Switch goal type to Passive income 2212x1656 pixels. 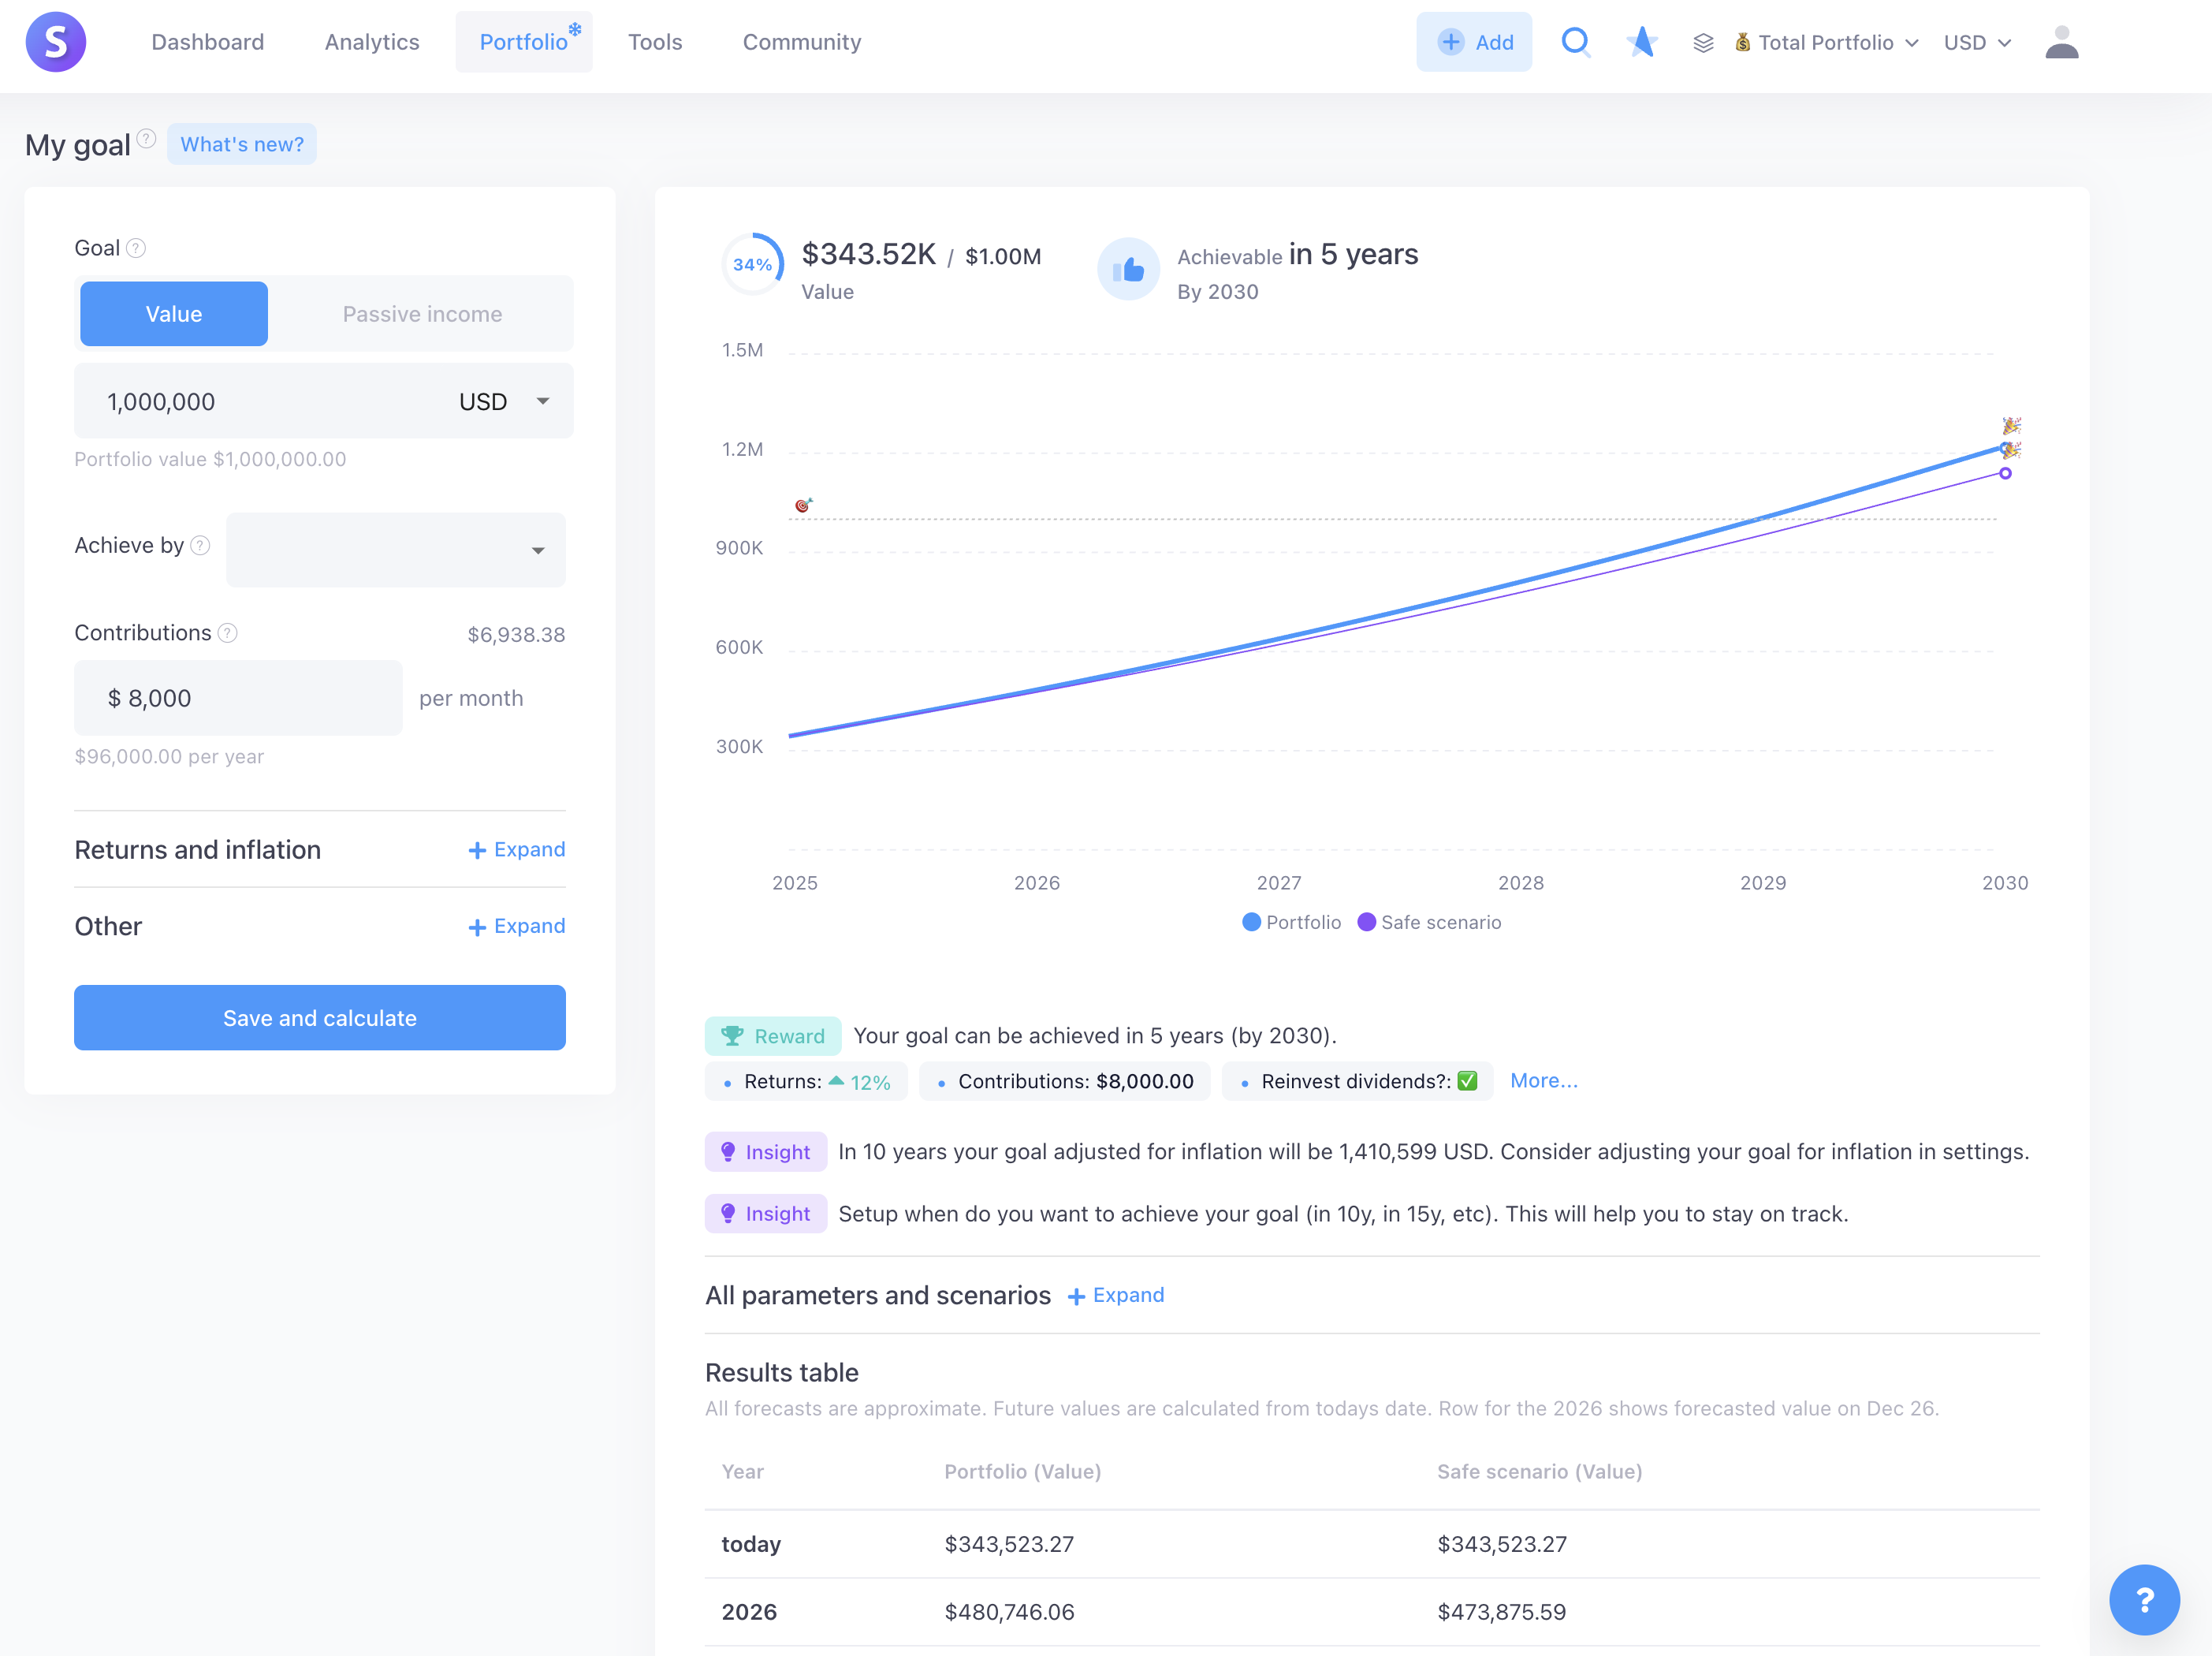[422, 314]
